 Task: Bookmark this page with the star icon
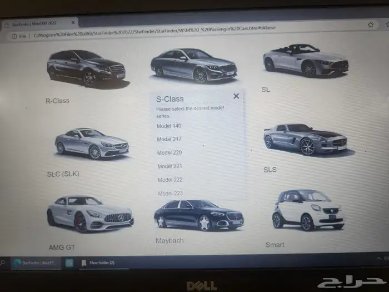pyautogui.click(x=371, y=25)
